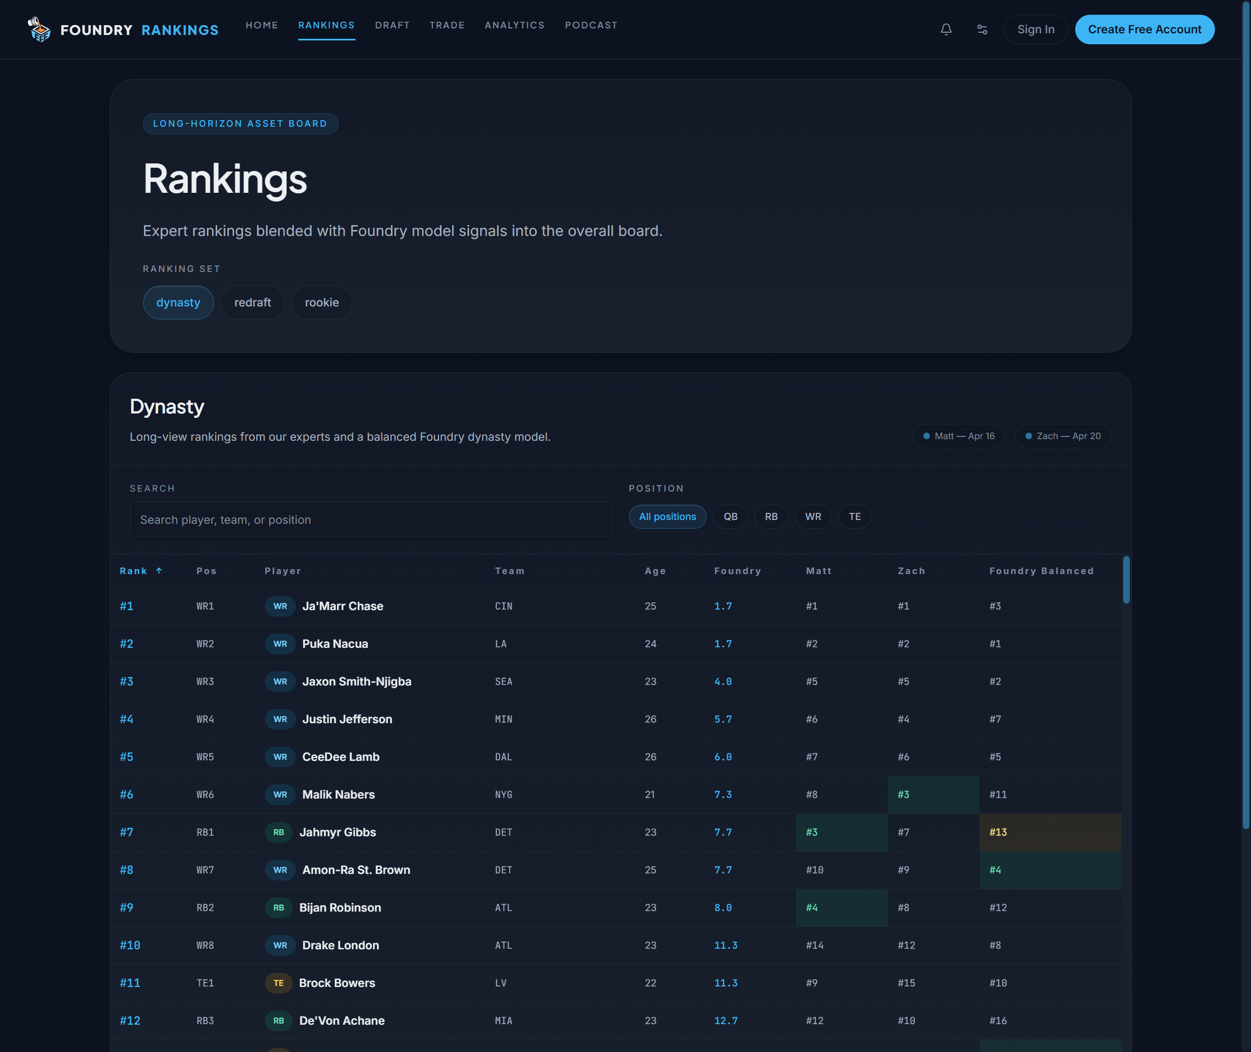This screenshot has height=1052, width=1251.
Task: Click the RB badge beside Jahmyr Gibbs
Action: [x=278, y=832]
